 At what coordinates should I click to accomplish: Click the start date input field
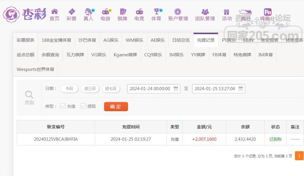coord(150,88)
